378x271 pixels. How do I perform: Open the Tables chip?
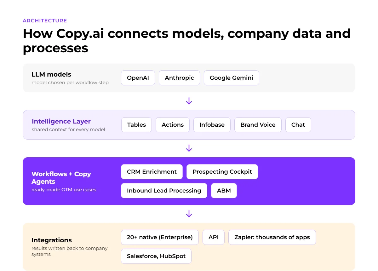click(136, 125)
